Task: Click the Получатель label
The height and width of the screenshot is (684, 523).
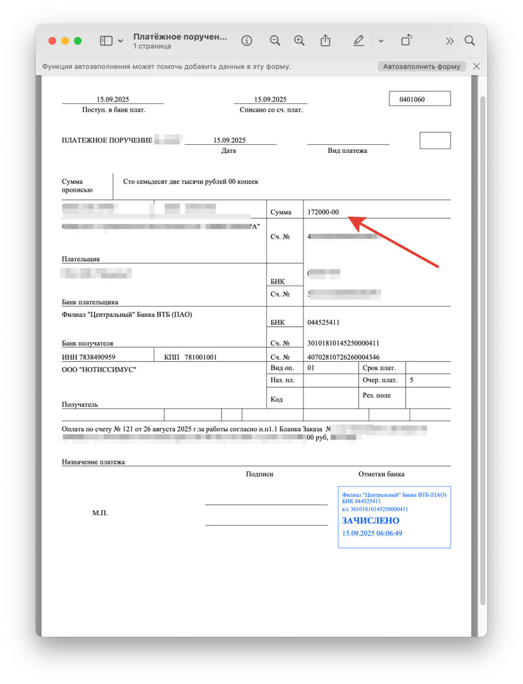Action: click(80, 404)
